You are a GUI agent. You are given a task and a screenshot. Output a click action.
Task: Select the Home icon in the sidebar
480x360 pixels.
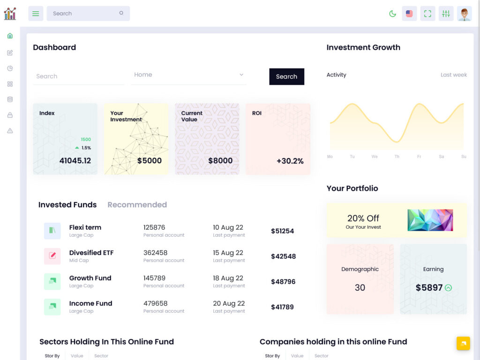pos(10,35)
